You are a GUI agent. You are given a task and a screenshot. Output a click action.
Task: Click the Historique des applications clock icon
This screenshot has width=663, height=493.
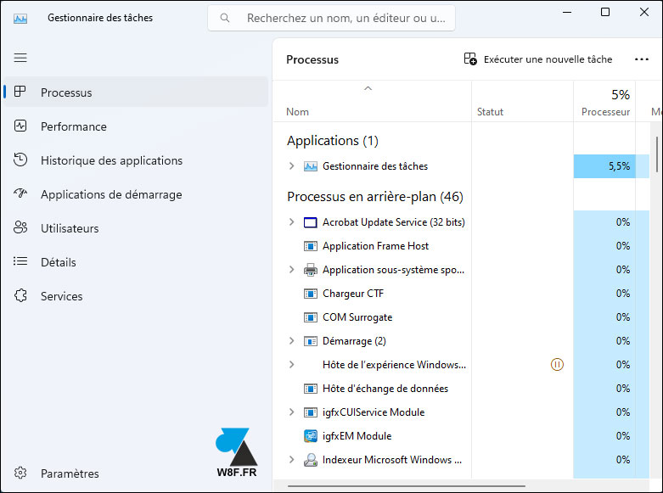click(x=20, y=160)
